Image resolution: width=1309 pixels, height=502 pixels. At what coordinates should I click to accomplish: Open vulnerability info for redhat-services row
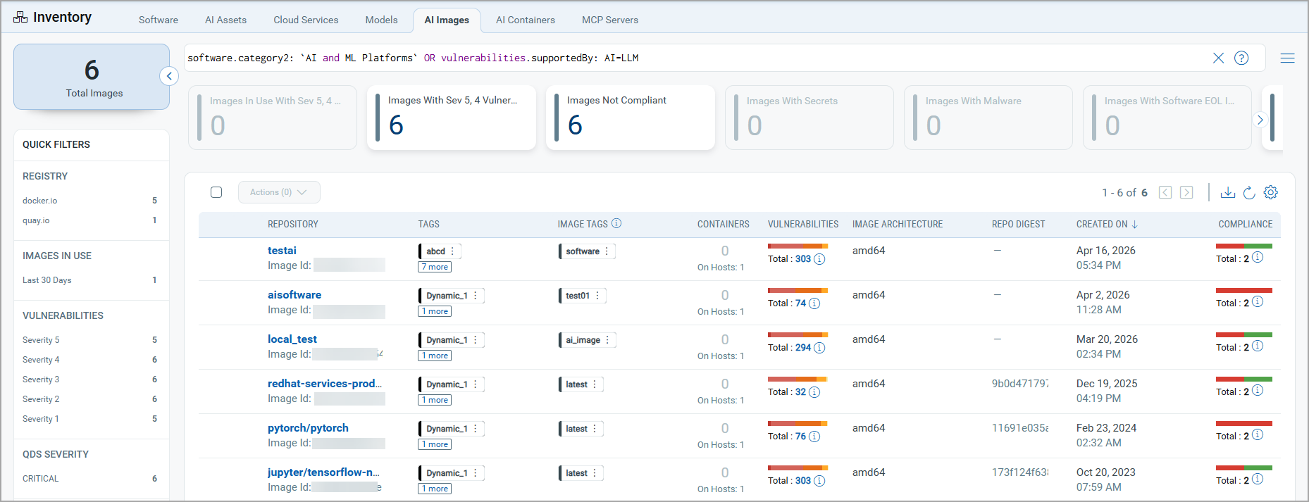[814, 392]
